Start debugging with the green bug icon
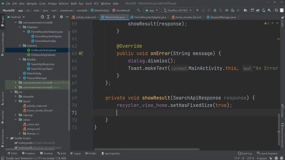285x160 pixels. point(215,10)
